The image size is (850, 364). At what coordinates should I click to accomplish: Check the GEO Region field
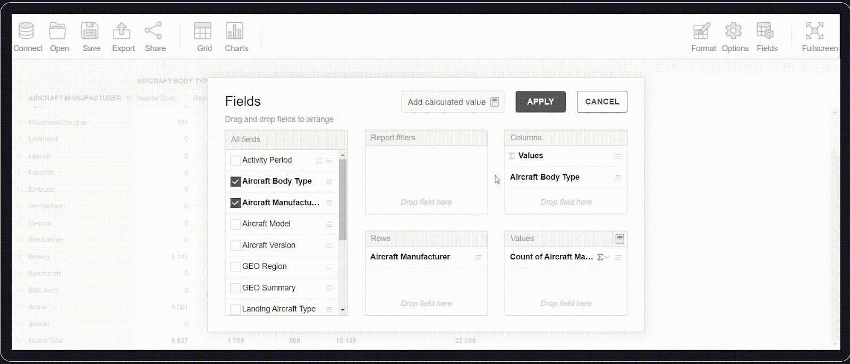click(x=235, y=267)
